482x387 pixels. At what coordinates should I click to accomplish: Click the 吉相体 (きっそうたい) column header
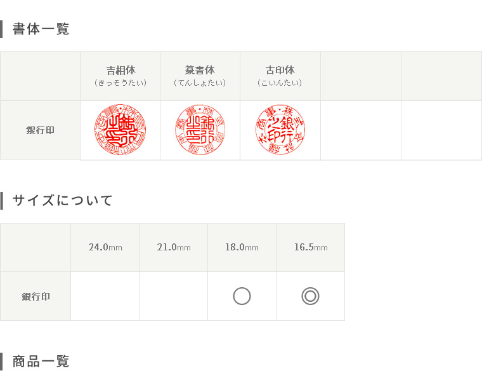point(120,76)
